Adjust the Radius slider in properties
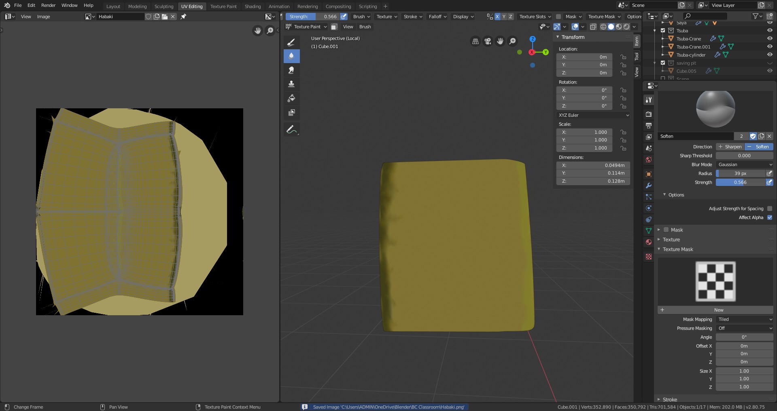The height and width of the screenshot is (411, 777). [x=741, y=173]
